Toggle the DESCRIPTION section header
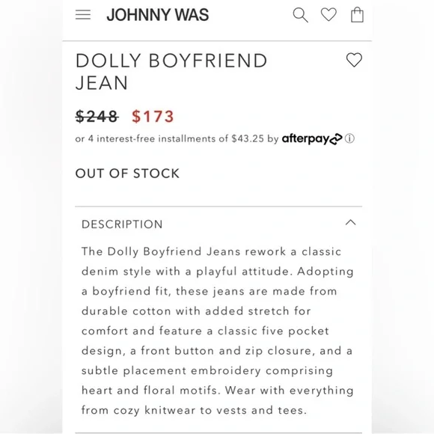Viewport: 434px width, 434px height. point(218,224)
